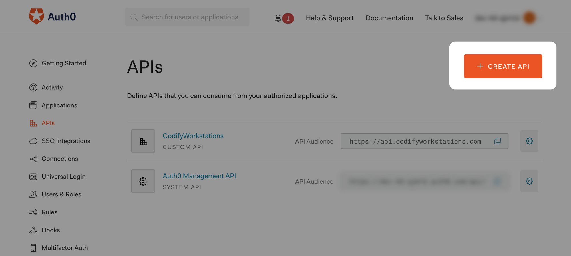Click 'API Audience' label in Management API row
This screenshot has height=256, width=571.
[314, 181]
